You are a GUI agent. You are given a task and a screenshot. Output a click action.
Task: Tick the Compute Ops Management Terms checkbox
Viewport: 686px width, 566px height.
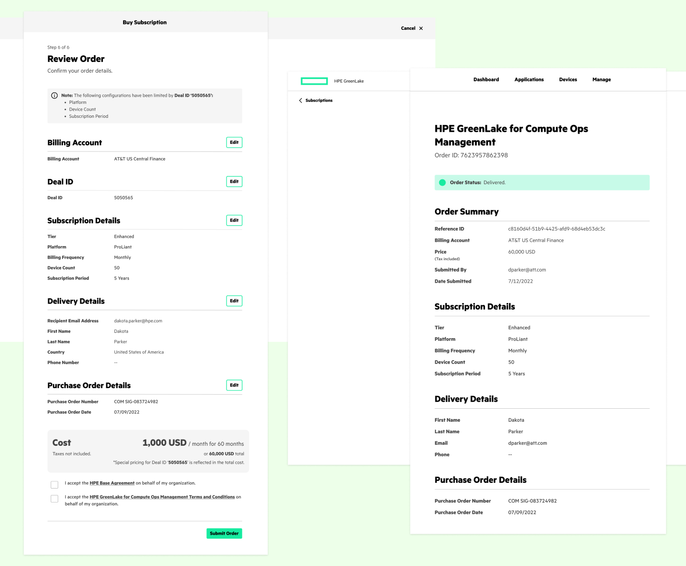(x=54, y=499)
